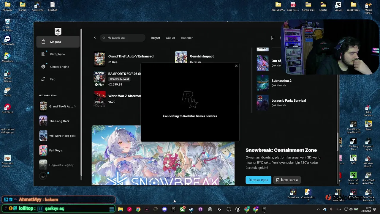The width and height of the screenshot is (380, 214).
Task: Select the Scam Line desktop icon
Action: [x=293, y=194]
